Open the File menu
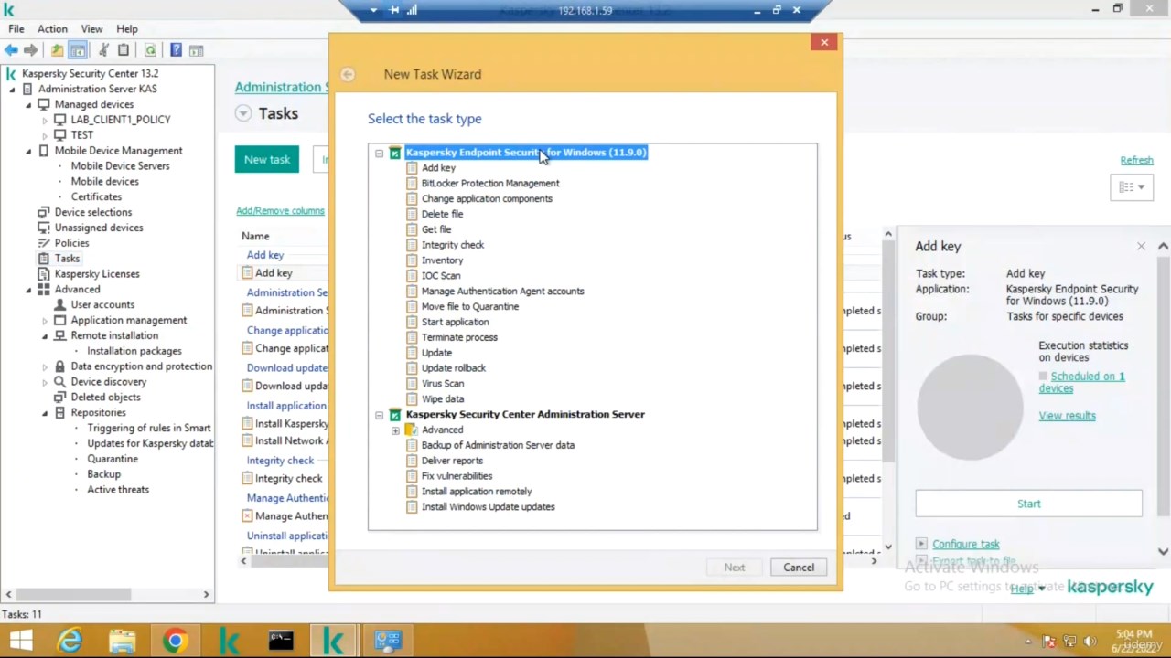Viewport: 1171px width, 658px height. coord(16,29)
